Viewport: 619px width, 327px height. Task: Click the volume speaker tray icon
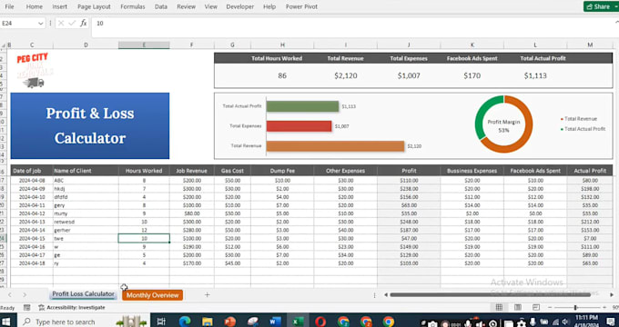coord(565,322)
